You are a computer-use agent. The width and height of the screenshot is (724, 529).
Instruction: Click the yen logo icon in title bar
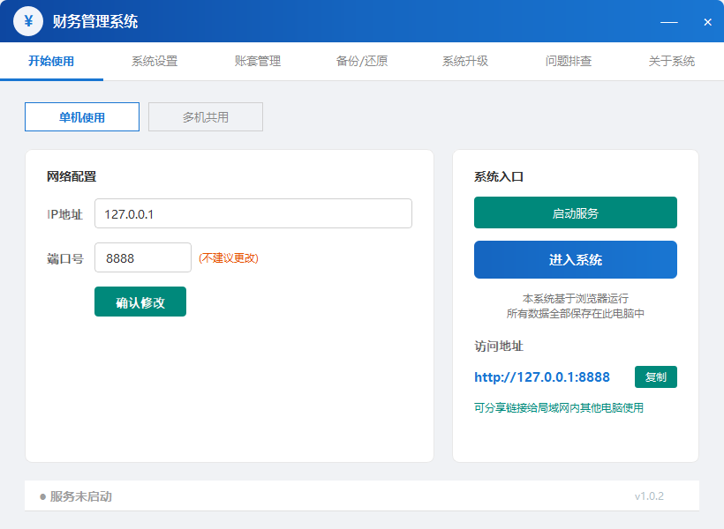28,21
